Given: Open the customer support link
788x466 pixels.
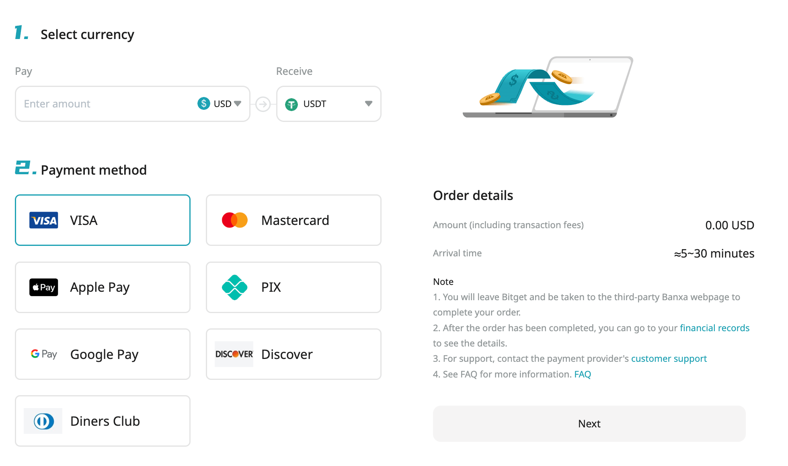Looking at the screenshot, I should point(669,359).
